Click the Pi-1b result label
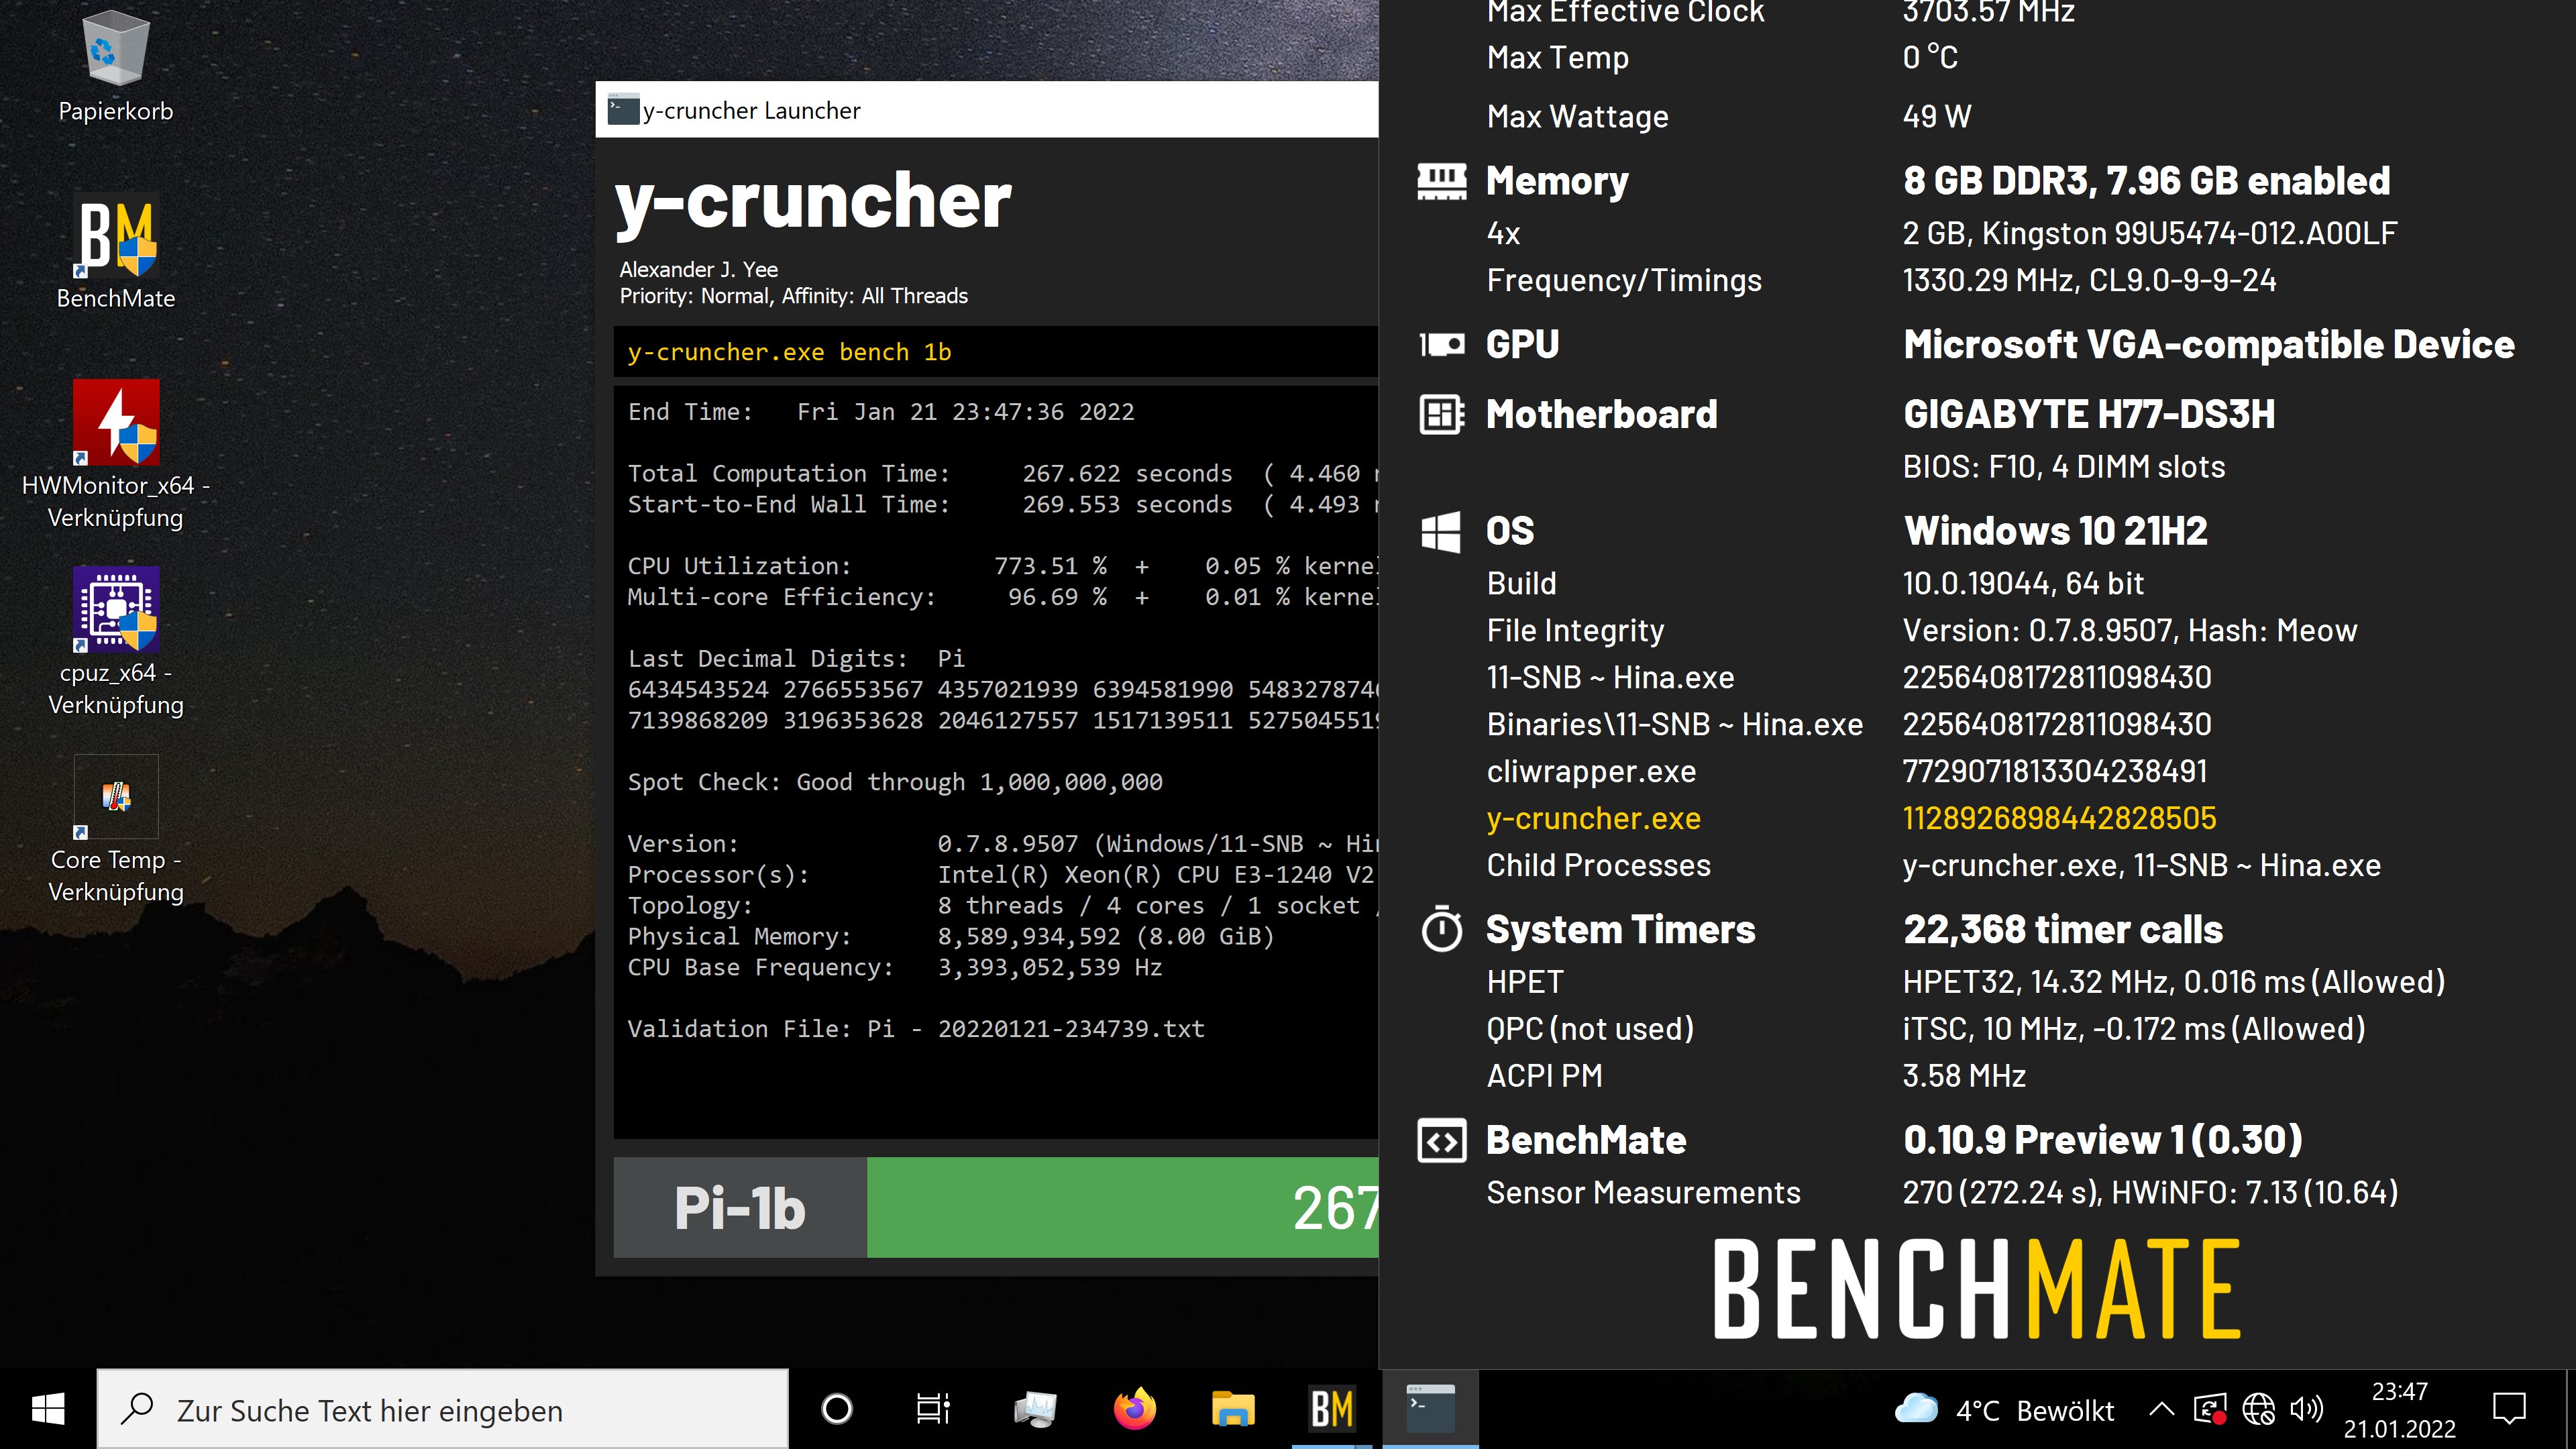The width and height of the screenshot is (2576, 1449). tap(740, 1207)
